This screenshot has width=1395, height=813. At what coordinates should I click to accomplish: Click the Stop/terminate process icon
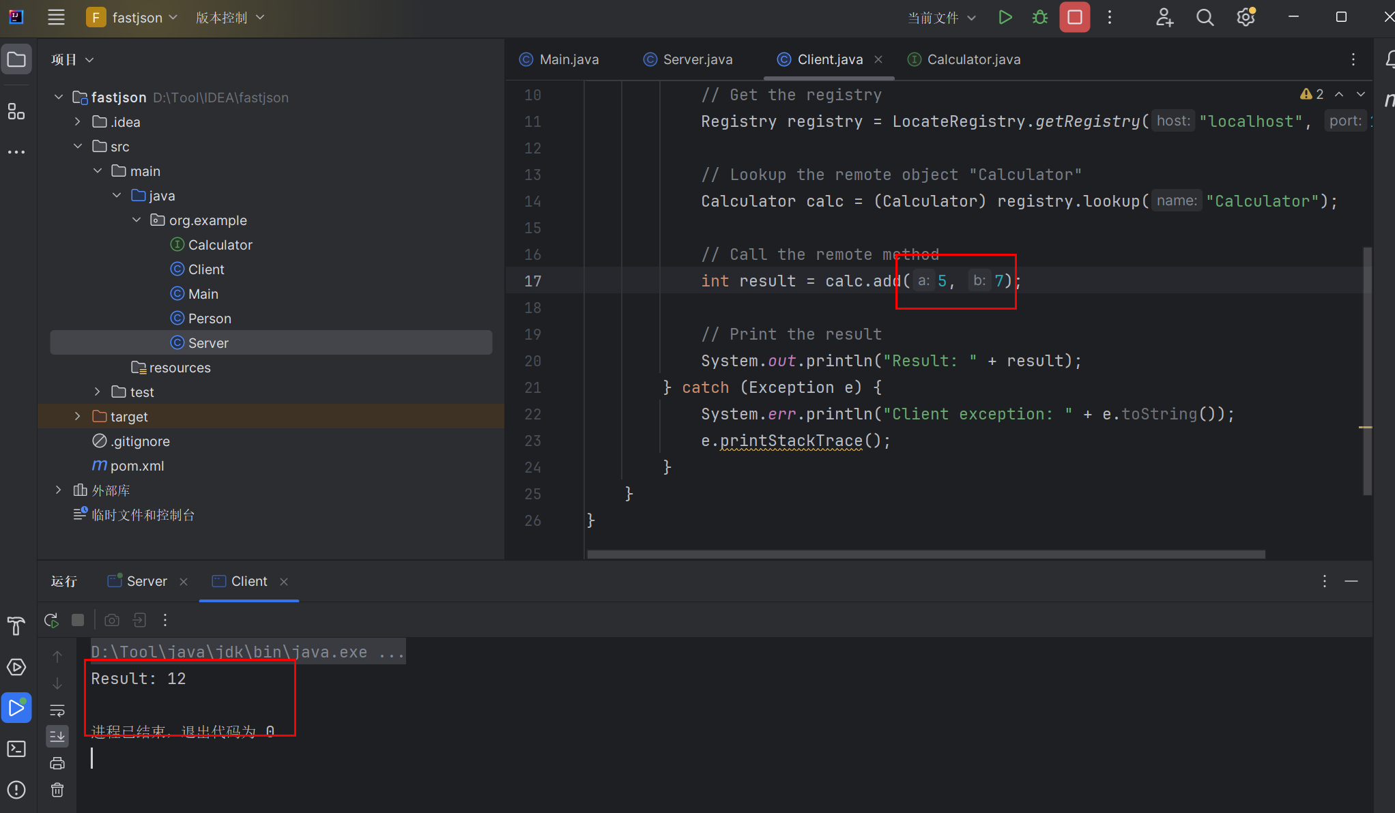(1074, 18)
